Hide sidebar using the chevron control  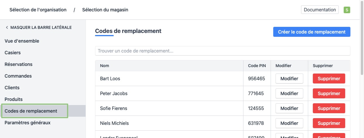(7, 28)
